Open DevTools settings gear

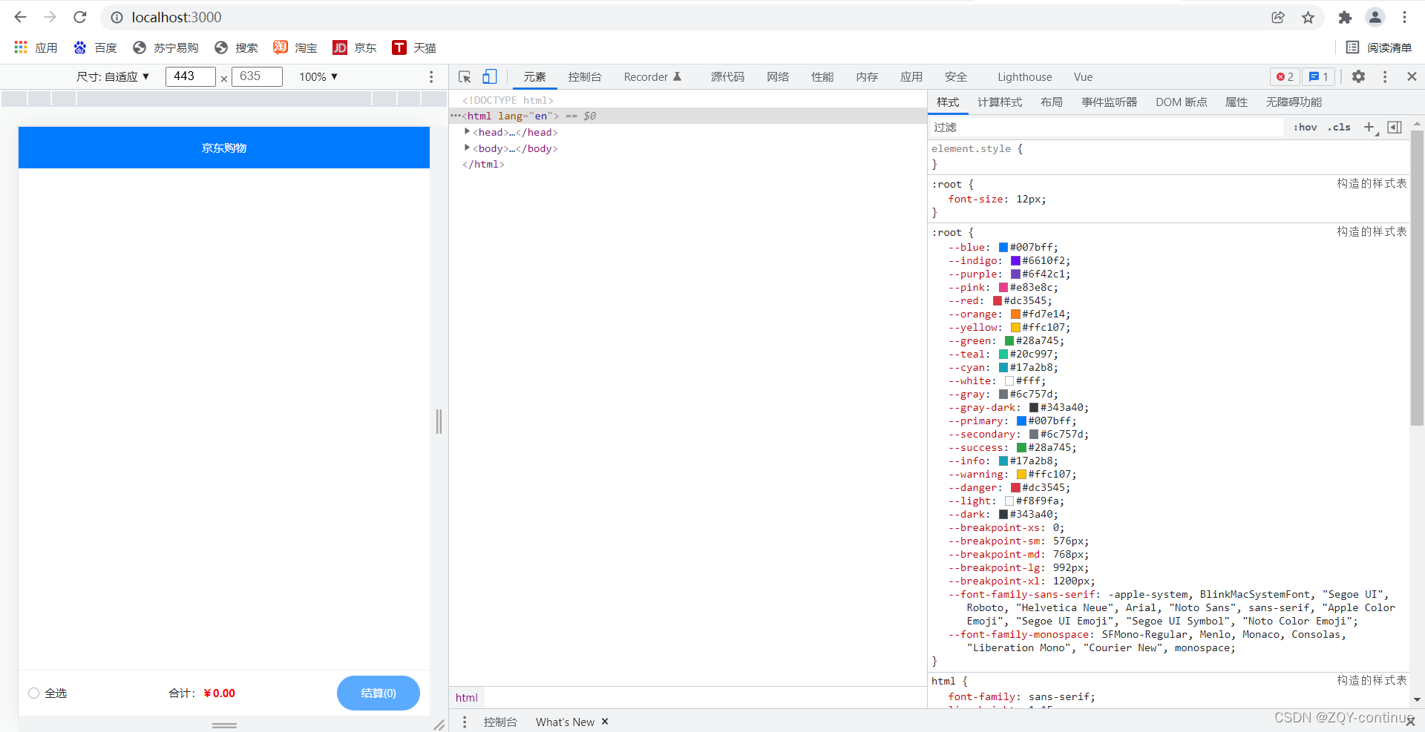pyautogui.click(x=1358, y=76)
